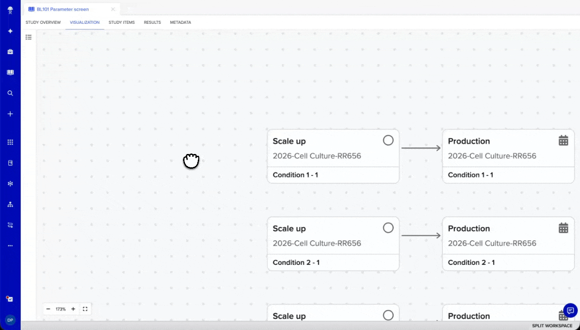Open the sparkle AI assistant icon
Viewport: 580px width, 330px height.
click(10, 31)
